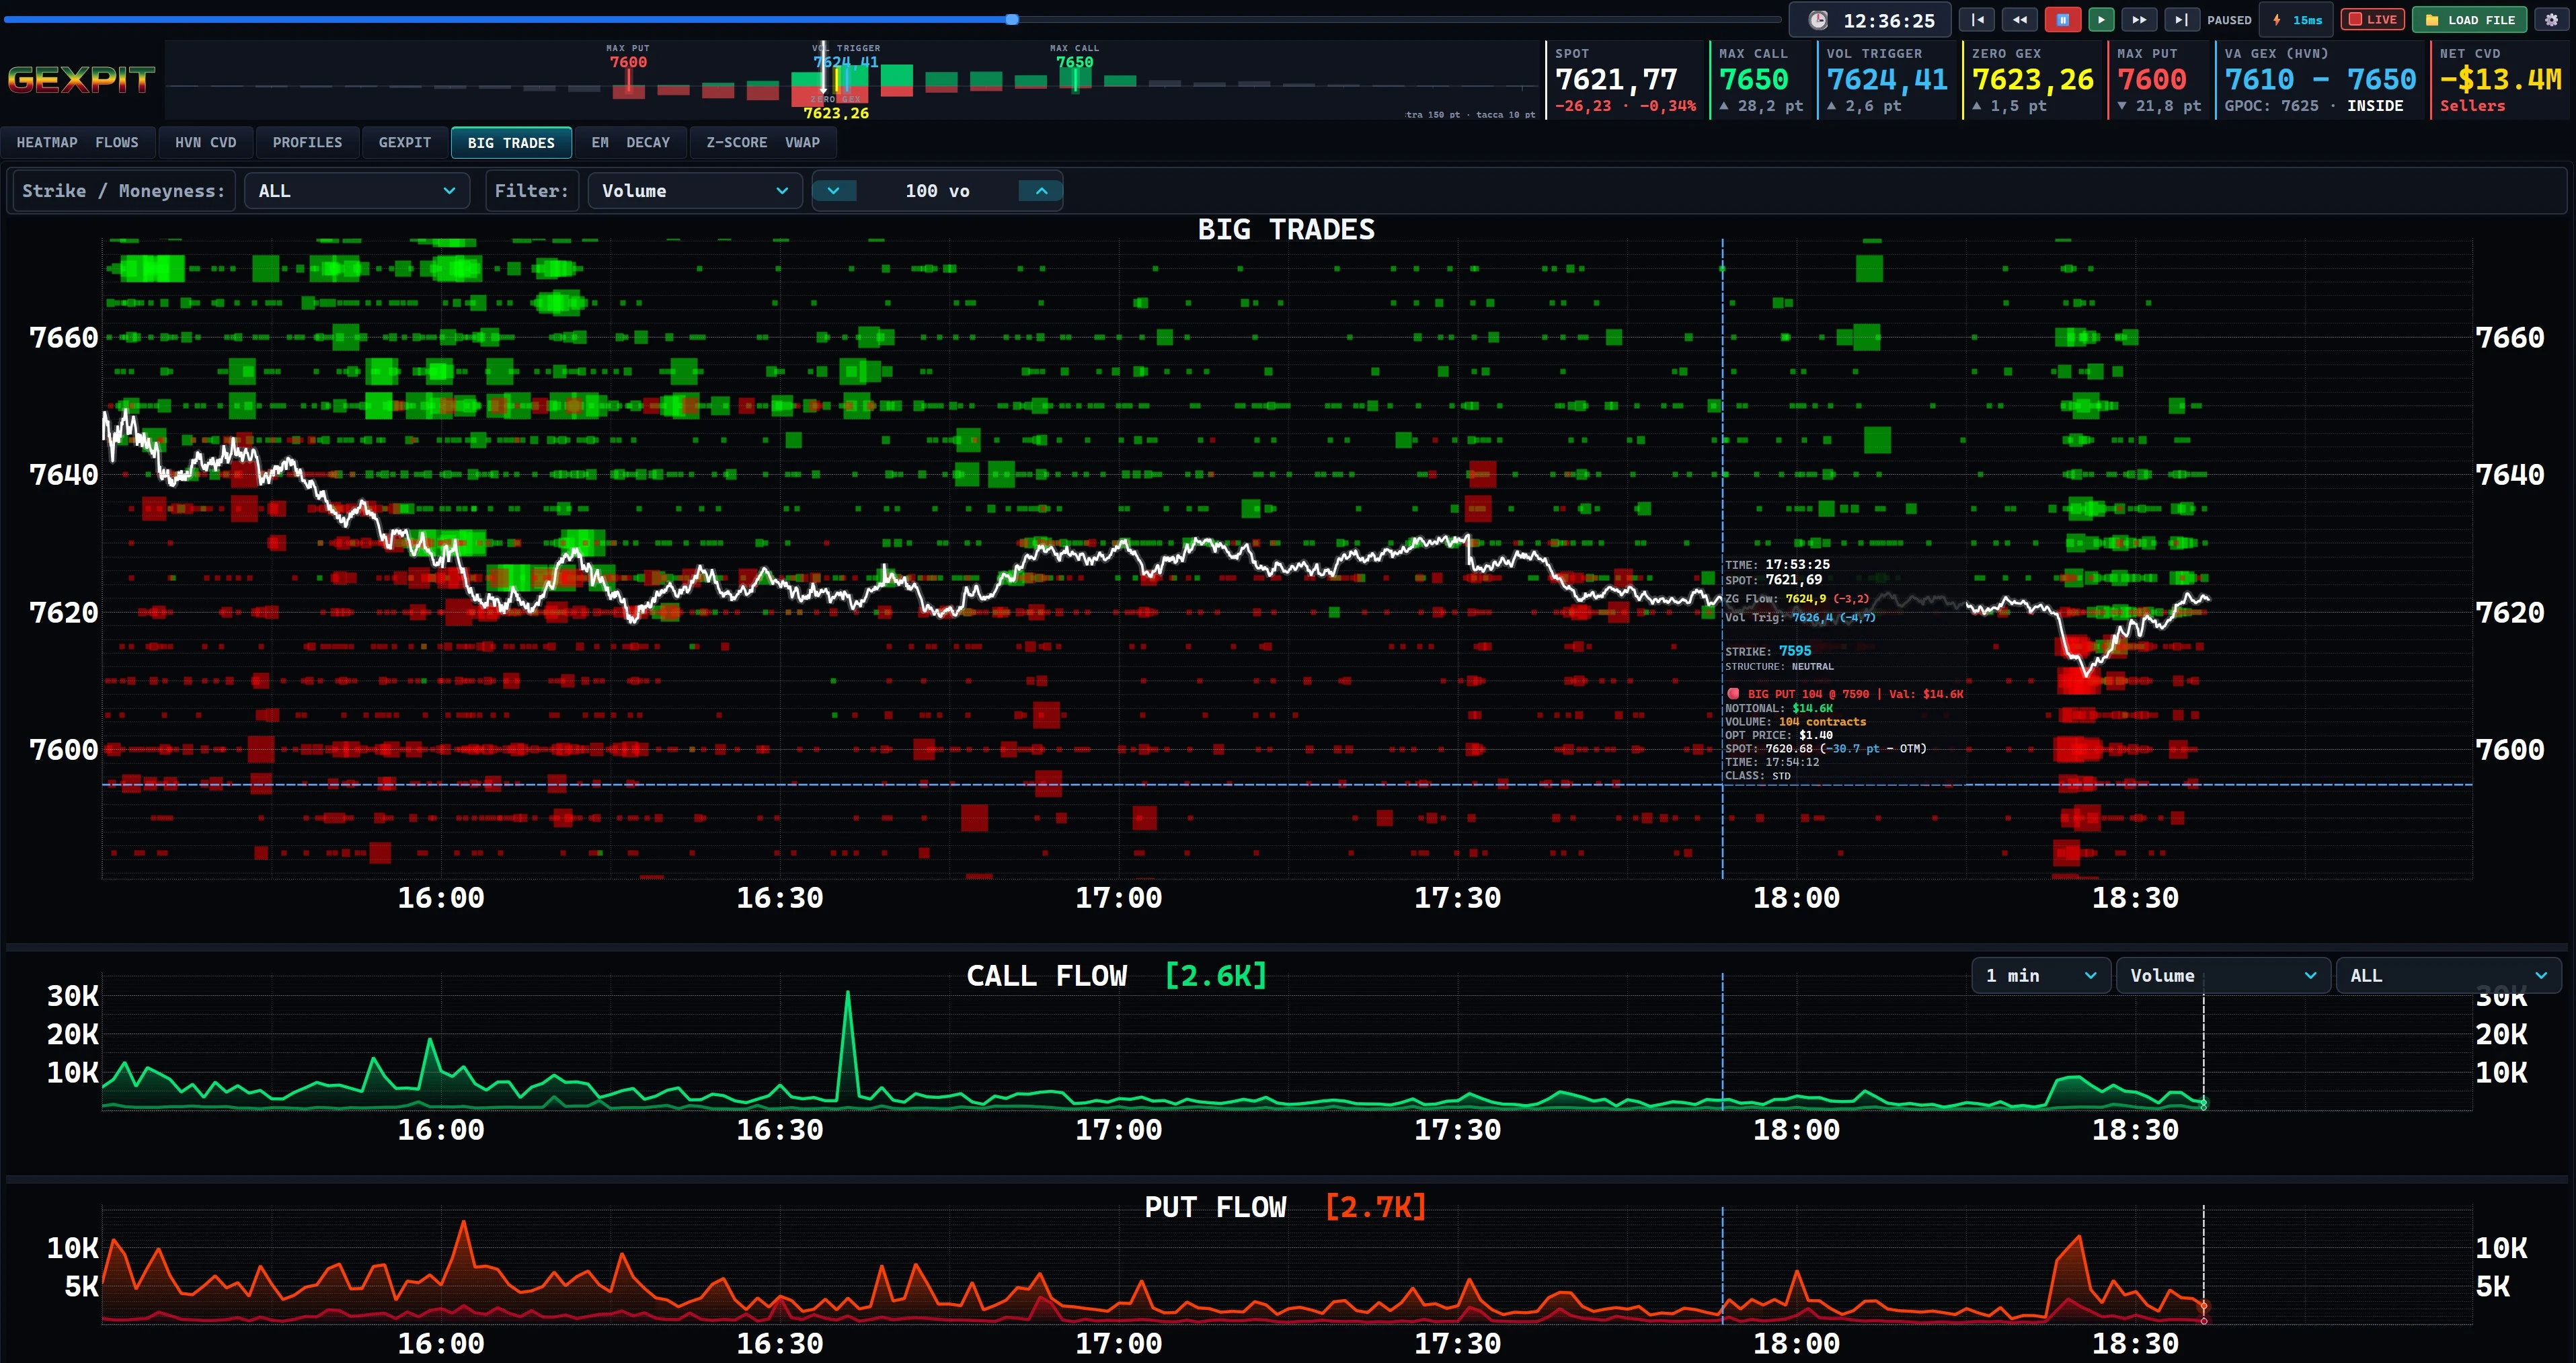This screenshot has width=2576, height=1363.
Task: Click the CALL FLOW [2.6K] title
Action: [x=1116, y=976]
